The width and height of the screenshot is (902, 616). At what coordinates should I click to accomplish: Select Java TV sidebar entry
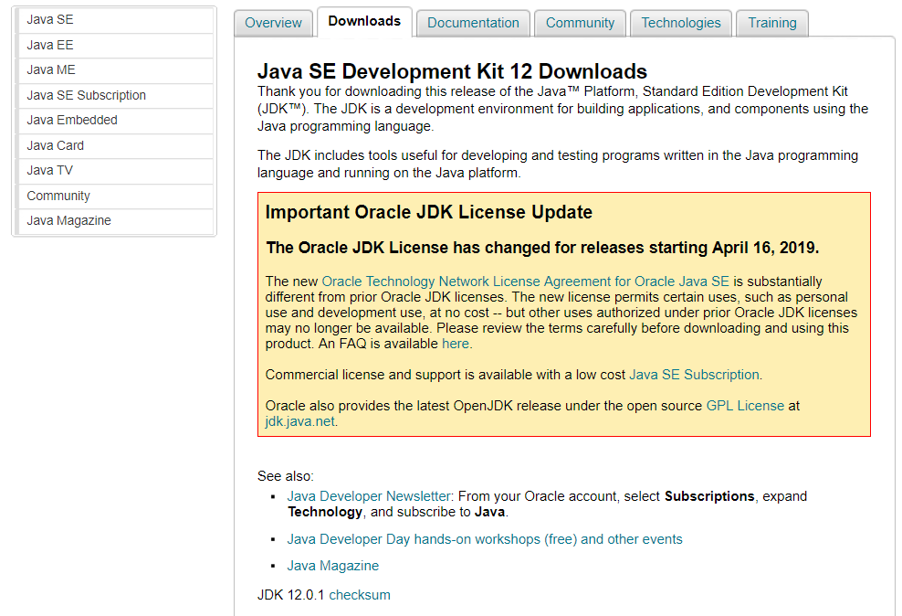click(114, 171)
